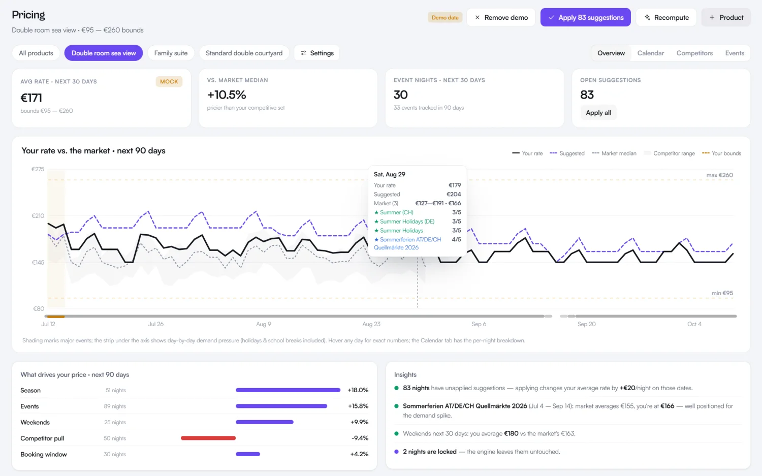762x476 pixels.
Task: Click the €171 average rate value
Action: (x=31, y=98)
